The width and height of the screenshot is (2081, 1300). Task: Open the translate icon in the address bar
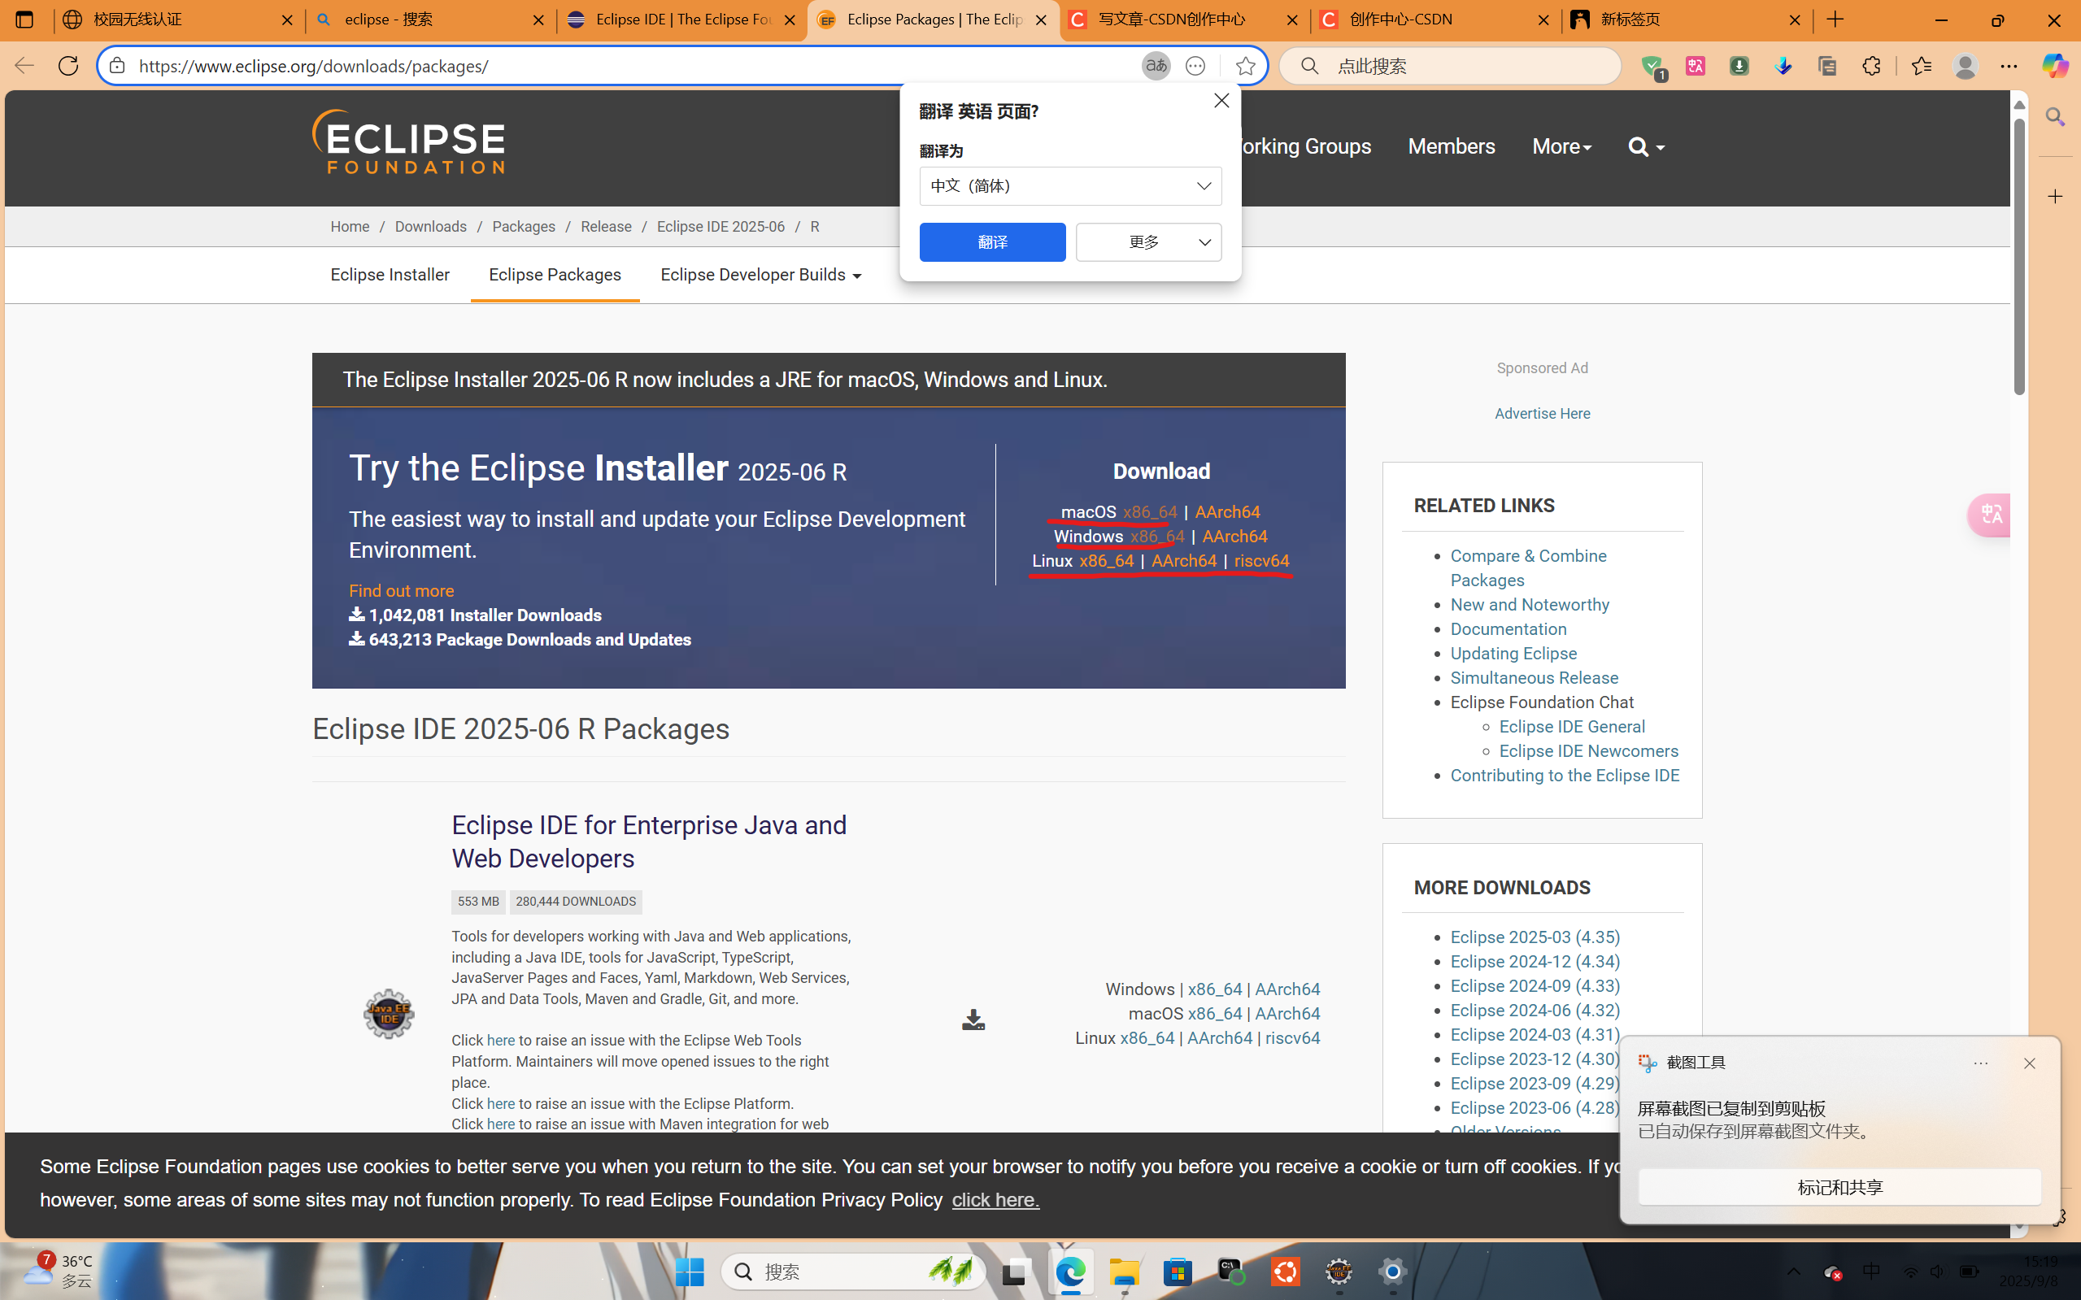(1156, 65)
